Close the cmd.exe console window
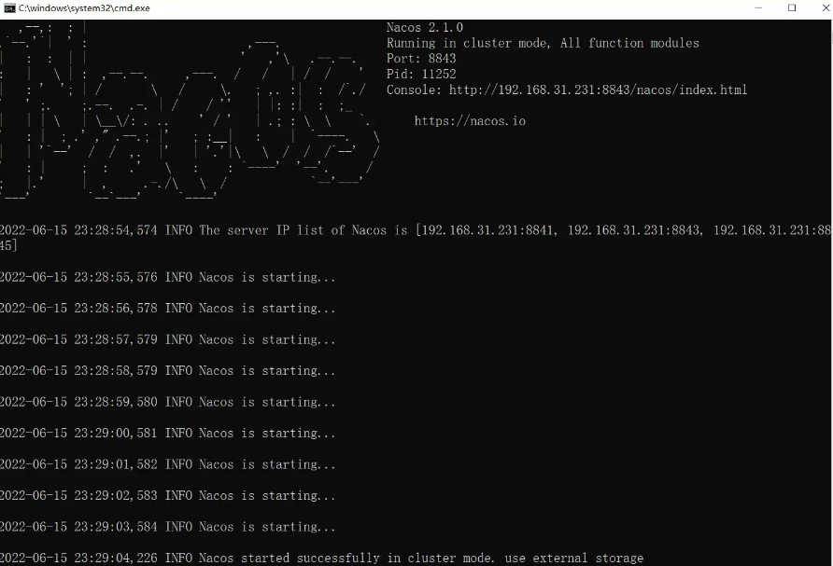 (826, 8)
